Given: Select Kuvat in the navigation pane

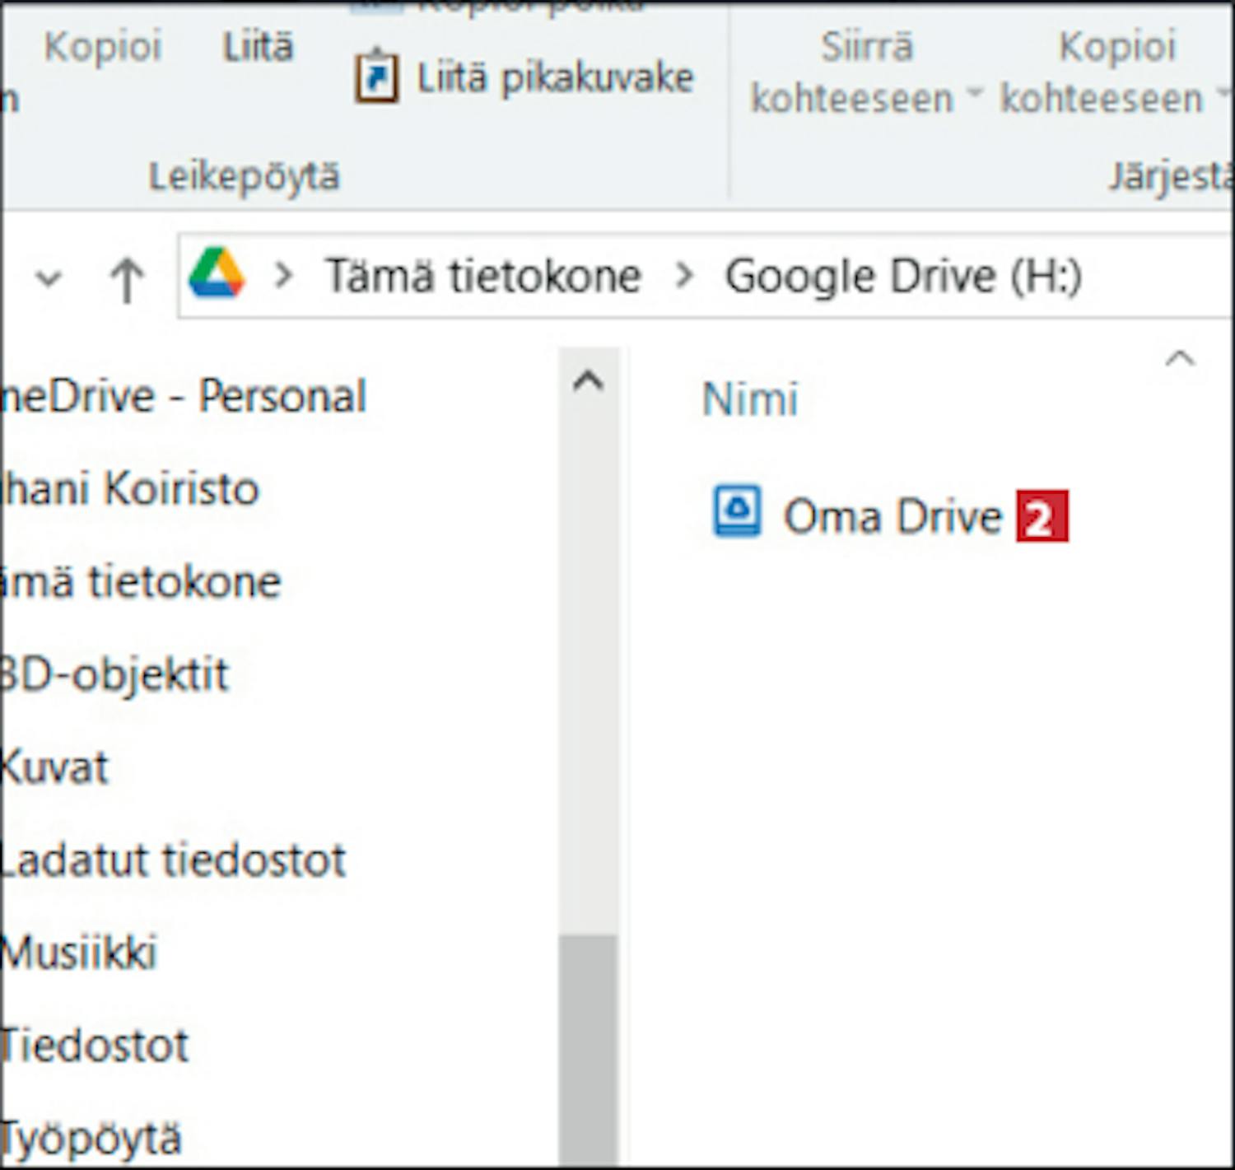Looking at the screenshot, I should tap(54, 767).
